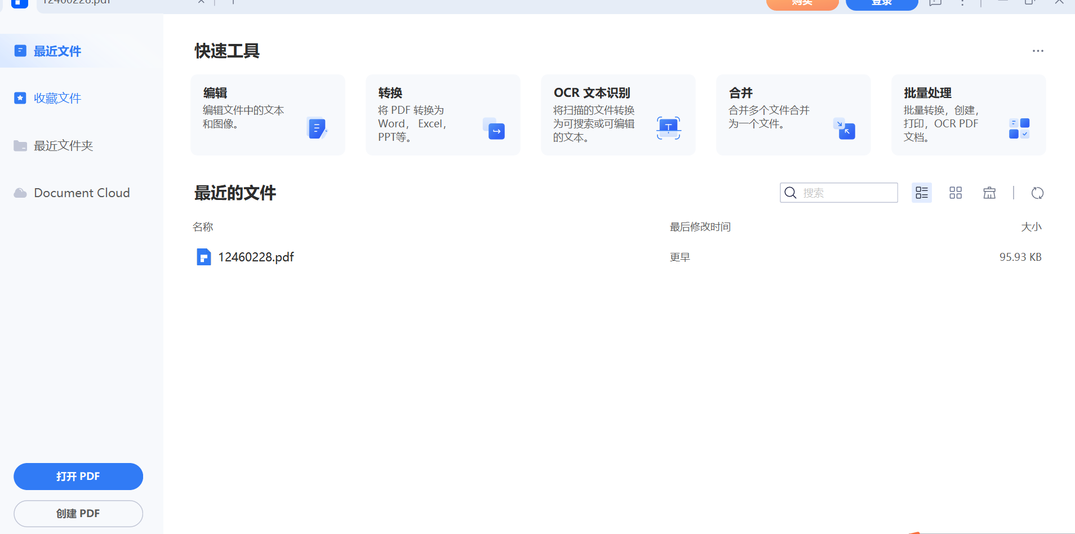The width and height of the screenshot is (1075, 534).
Task: Click the 创建 PDF button
Action: click(78, 513)
